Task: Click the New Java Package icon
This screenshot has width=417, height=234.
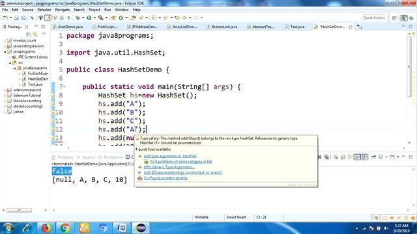Action: click(x=113, y=18)
